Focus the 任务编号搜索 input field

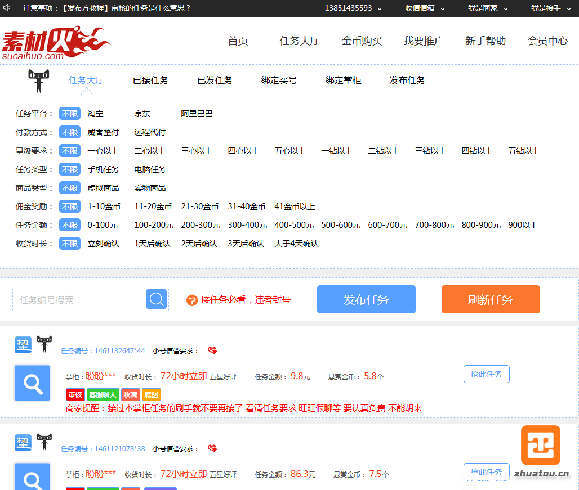[x=79, y=300]
